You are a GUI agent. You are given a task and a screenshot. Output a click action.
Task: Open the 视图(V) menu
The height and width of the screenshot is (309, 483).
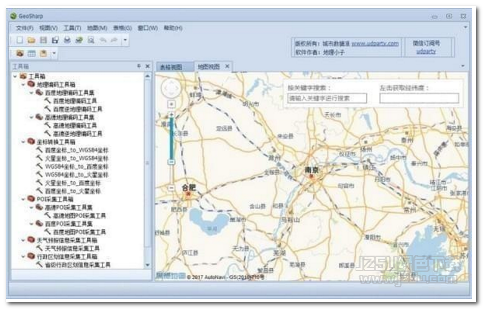[x=48, y=28]
